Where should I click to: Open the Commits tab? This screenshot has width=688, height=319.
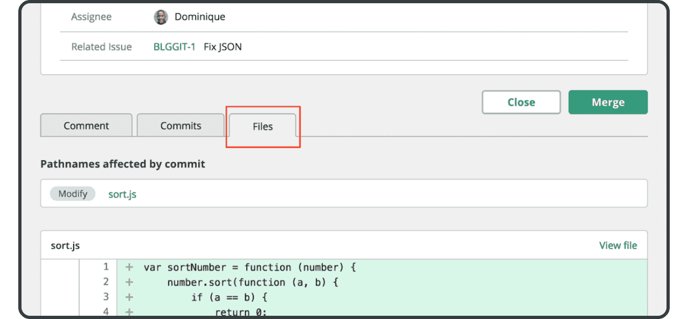coord(181,126)
